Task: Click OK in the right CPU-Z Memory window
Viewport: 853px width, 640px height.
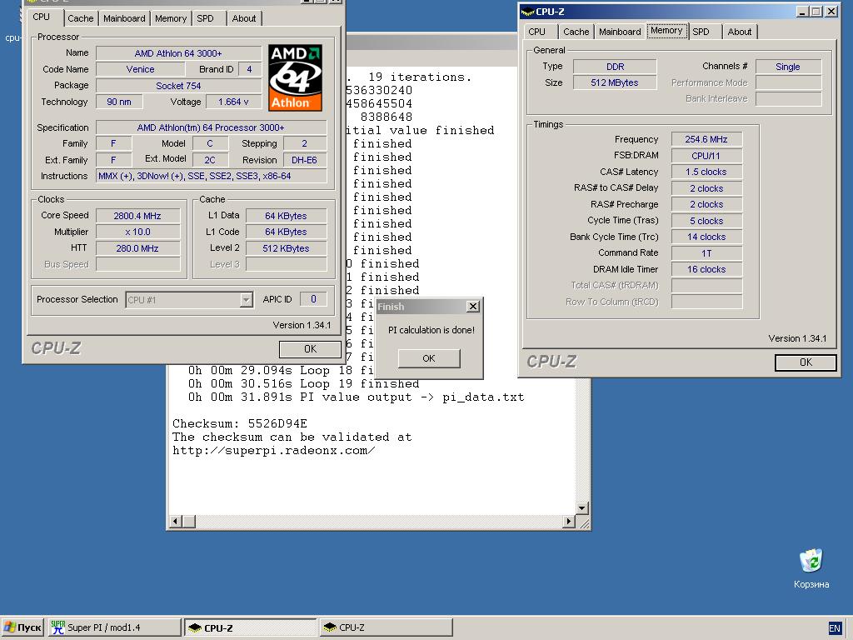Action: (806, 362)
